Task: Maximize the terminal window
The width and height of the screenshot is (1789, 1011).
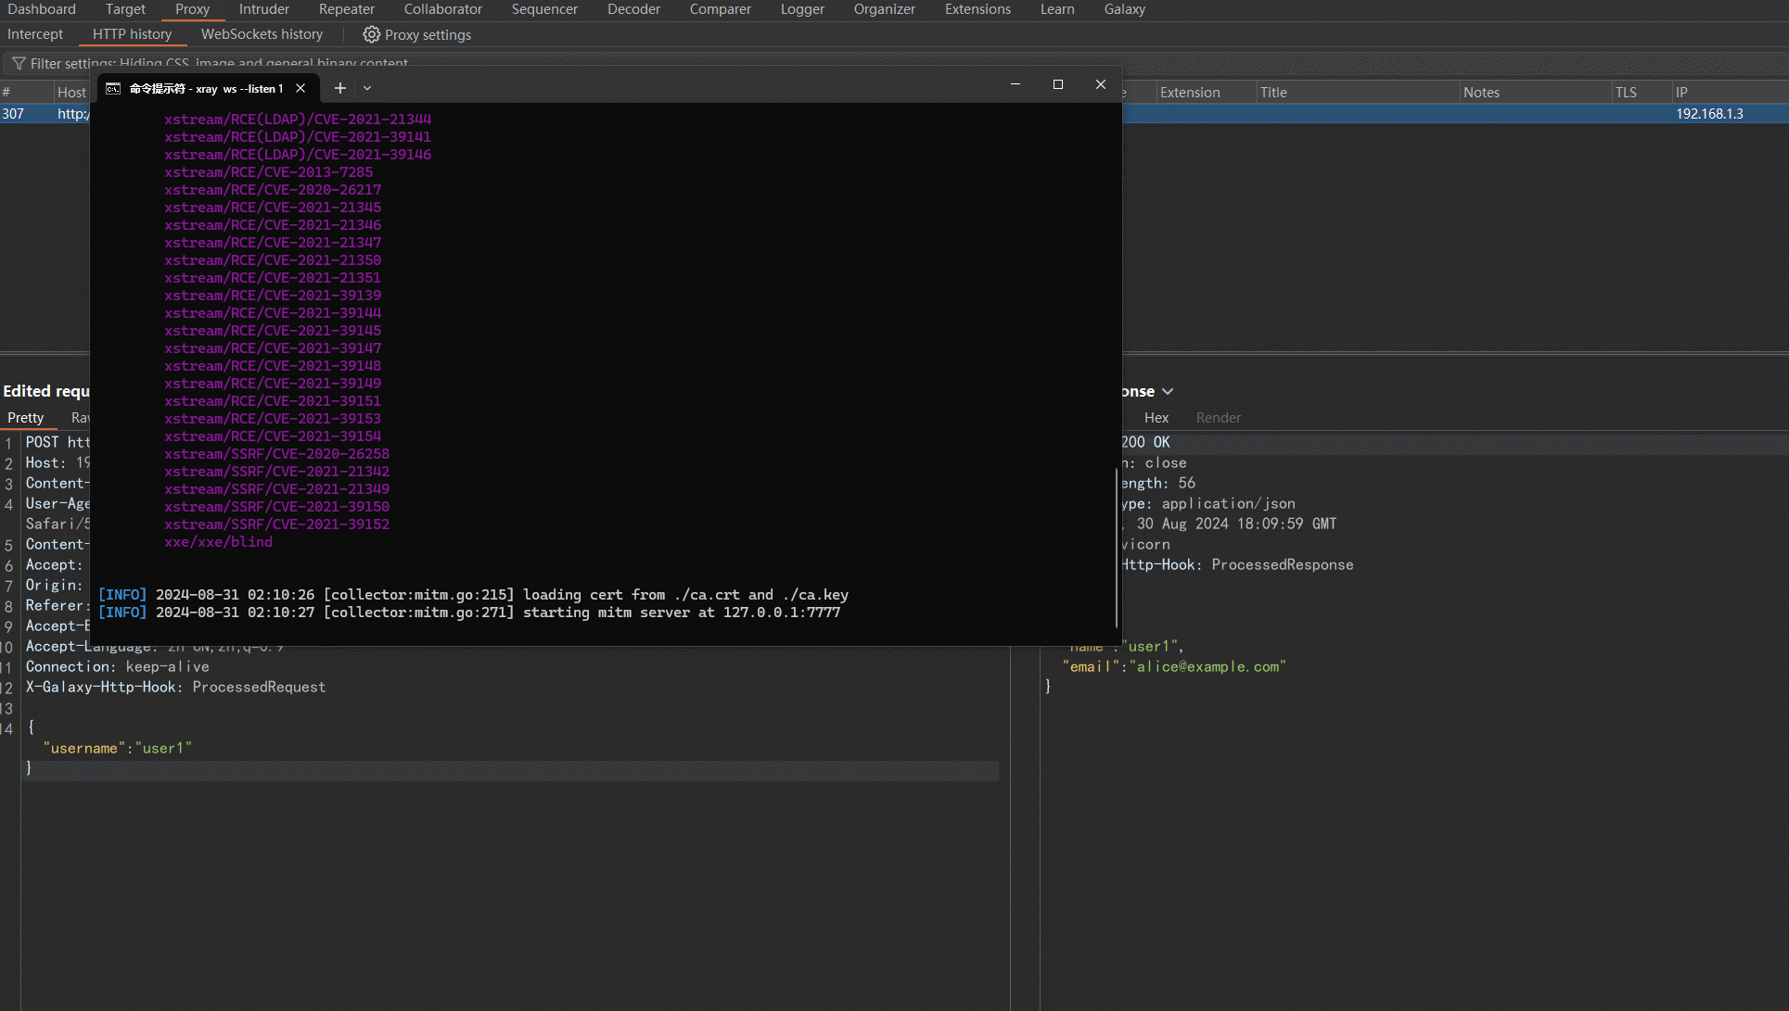Action: [1057, 84]
